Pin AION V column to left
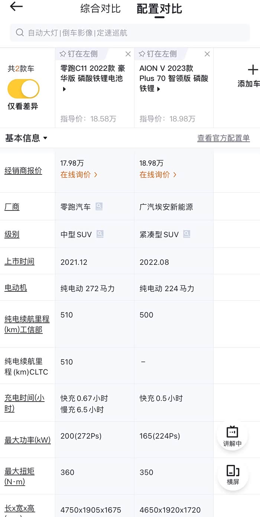The height and width of the screenshot is (517, 260). (x=157, y=54)
